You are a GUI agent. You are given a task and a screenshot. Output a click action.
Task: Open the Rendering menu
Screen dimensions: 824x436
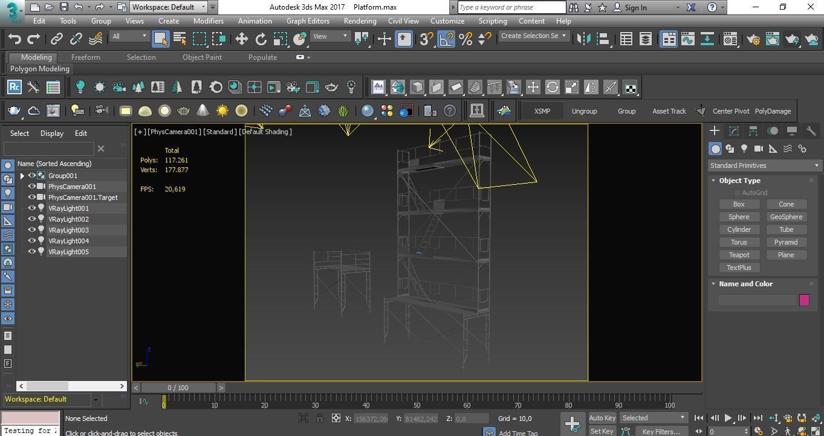coord(360,21)
